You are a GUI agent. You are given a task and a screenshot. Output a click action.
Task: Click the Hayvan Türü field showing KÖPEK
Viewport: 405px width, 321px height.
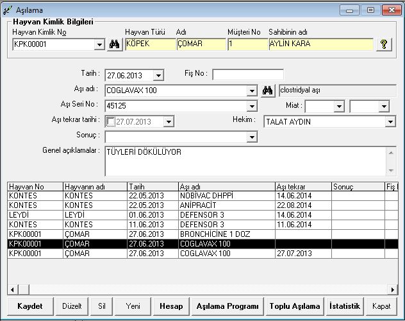[151, 44]
